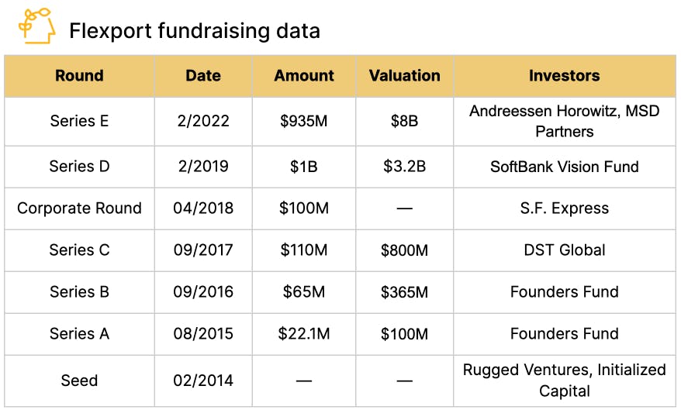Click the Corporate Round cell
This screenshot has height=410, width=681.
(x=79, y=208)
